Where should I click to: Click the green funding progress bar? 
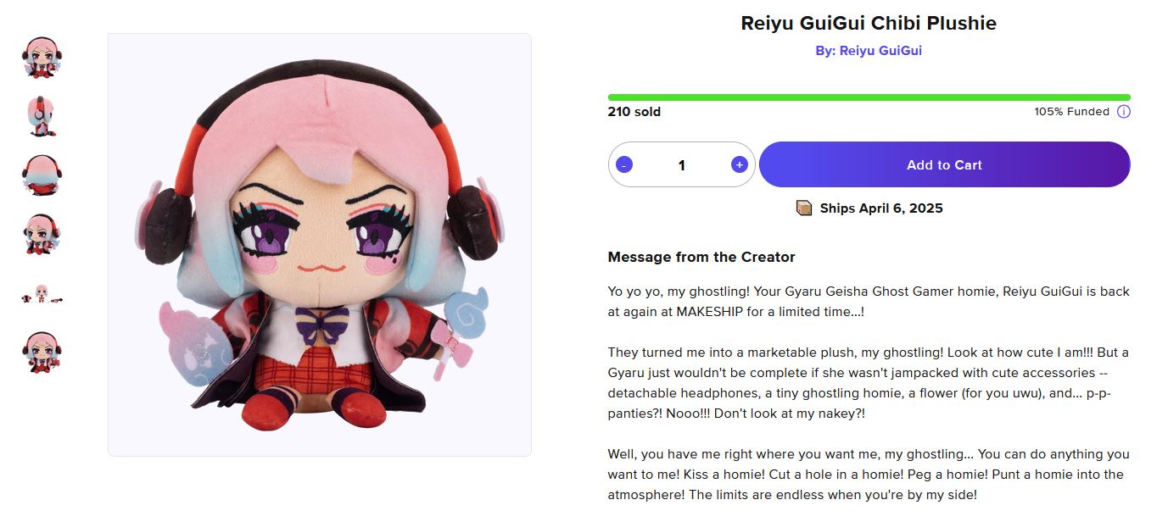[x=869, y=97]
